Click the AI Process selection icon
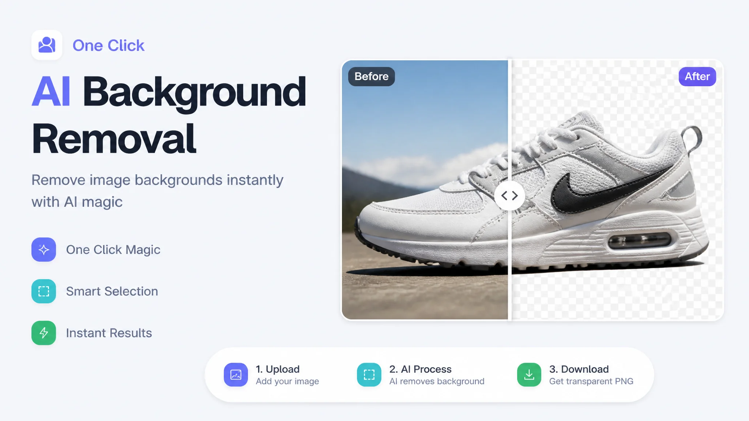 pos(369,375)
